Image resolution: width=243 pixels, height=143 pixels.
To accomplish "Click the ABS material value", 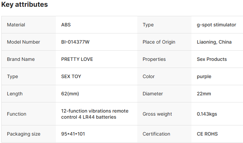I will (66, 25).
